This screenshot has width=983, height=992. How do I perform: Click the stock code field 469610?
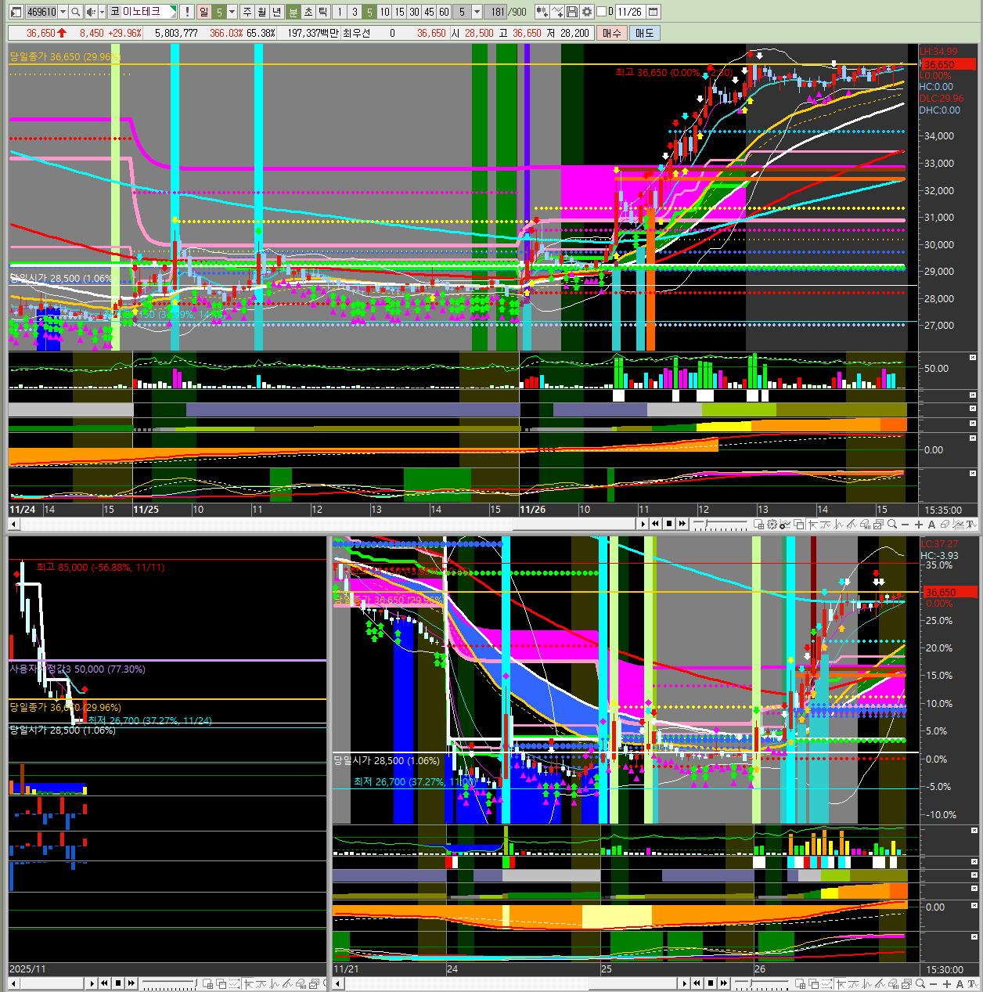tap(41, 12)
